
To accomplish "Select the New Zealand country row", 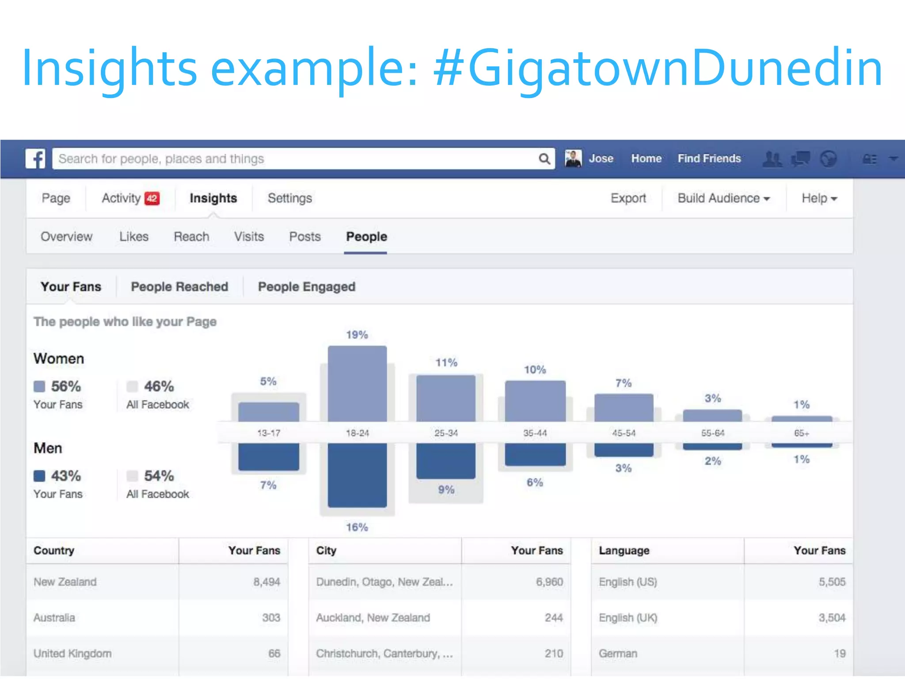I will (157, 582).
